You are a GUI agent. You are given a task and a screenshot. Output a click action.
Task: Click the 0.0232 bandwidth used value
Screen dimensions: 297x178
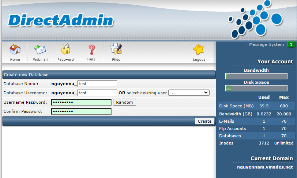coord(264,114)
